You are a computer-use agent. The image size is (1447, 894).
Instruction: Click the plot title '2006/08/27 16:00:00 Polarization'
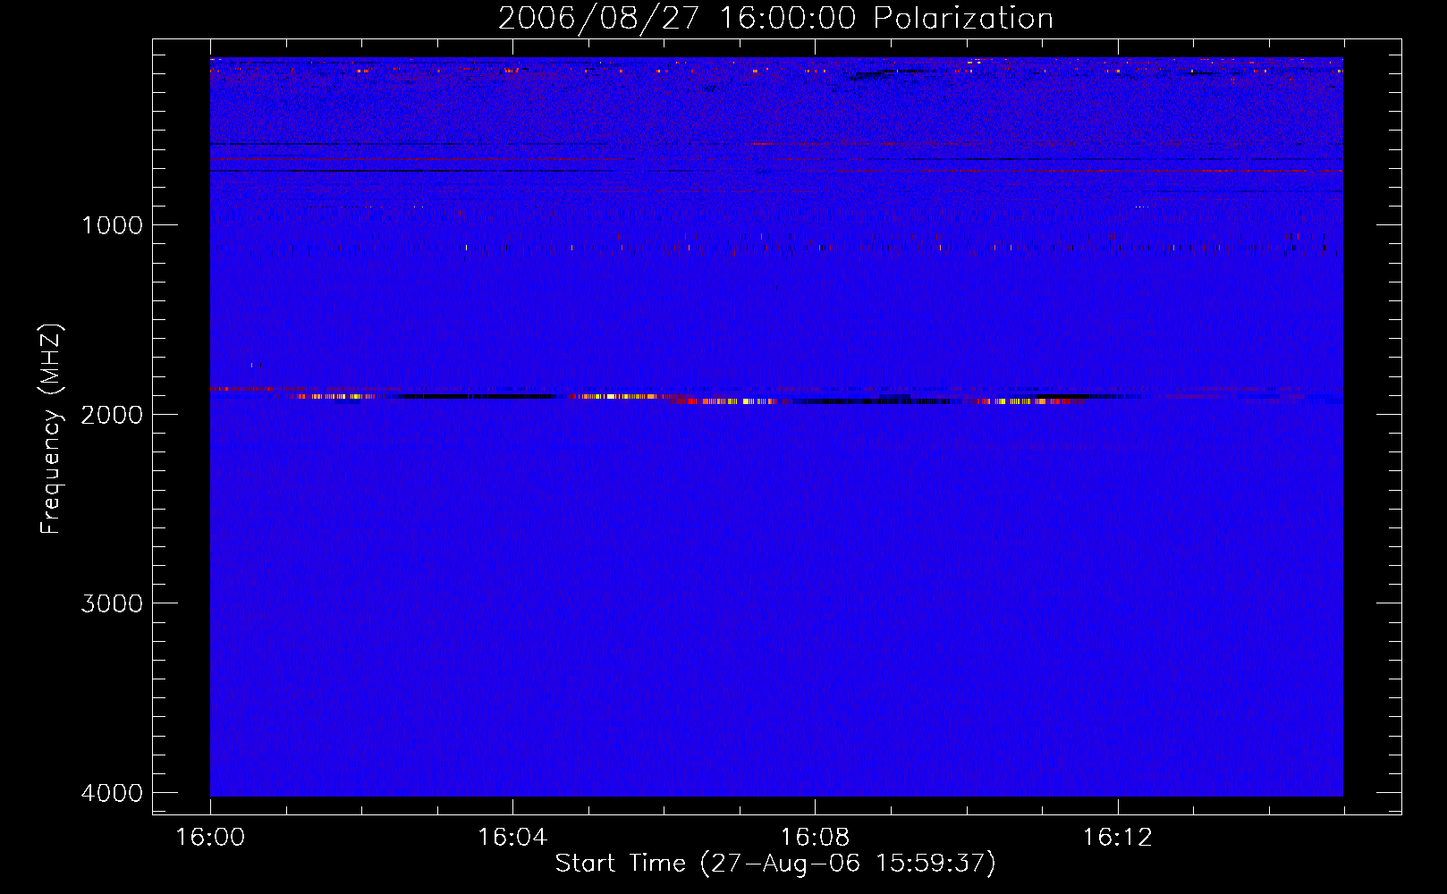775,18
